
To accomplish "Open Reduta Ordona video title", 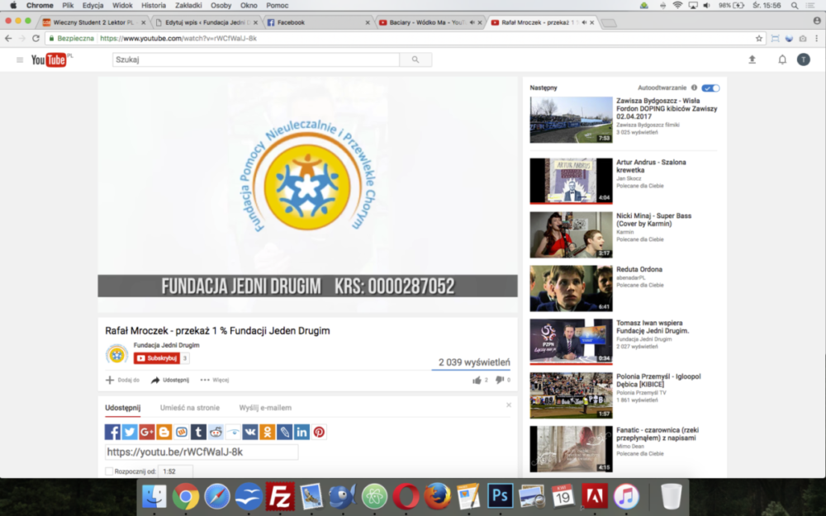I will pyautogui.click(x=639, y=269).
